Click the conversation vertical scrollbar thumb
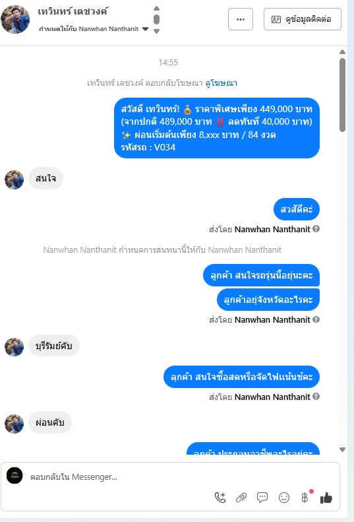The width and height of the screenshot is (354, 522). coord(342,95)
